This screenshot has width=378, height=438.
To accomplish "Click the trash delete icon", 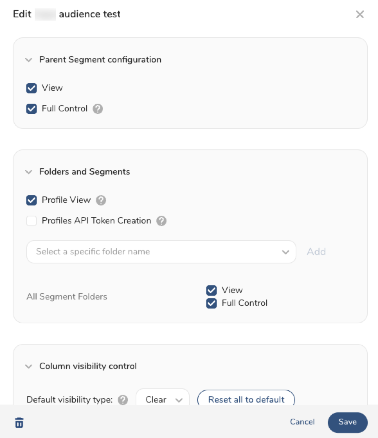I will (19, 423).
